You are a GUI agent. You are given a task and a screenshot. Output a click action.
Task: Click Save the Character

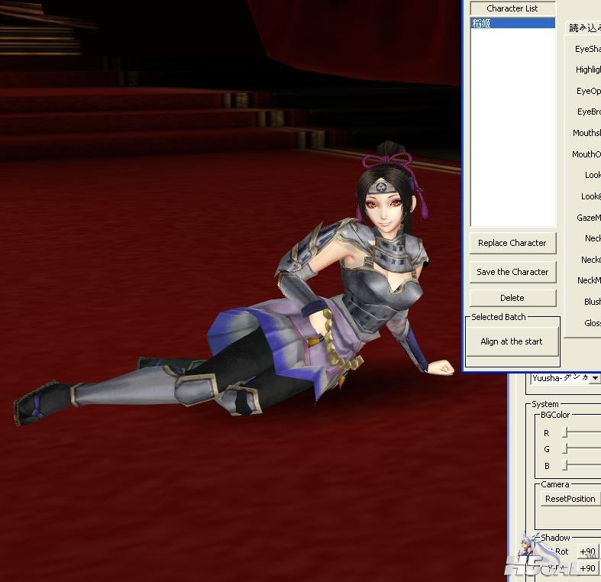click(512, 272)
